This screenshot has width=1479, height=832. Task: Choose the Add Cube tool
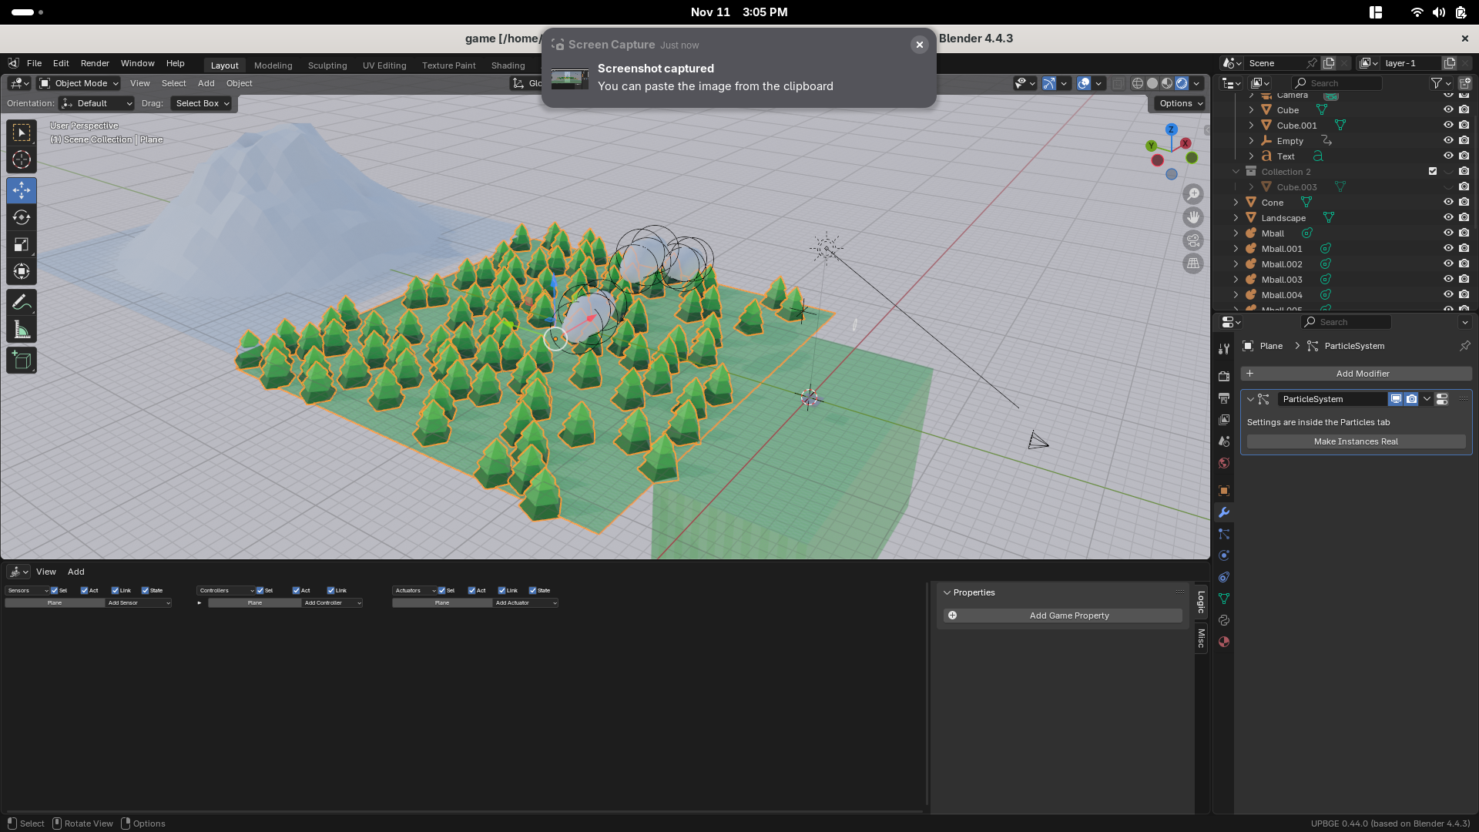pyautogui.click(x=22, y=360)
